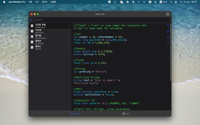The height and width of the screenshot is (125, 200).
Task: Star this recipe as a favorite
Action: click(x=168, y=43)
